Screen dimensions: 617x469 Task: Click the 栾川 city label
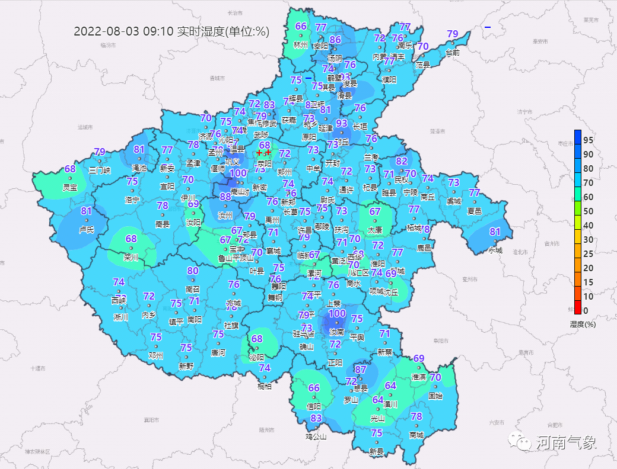(131, 257)
